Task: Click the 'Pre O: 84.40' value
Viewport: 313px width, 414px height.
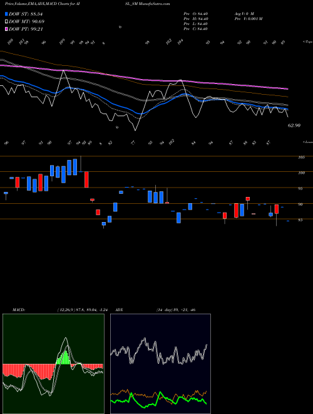Action: coord(196,14)
